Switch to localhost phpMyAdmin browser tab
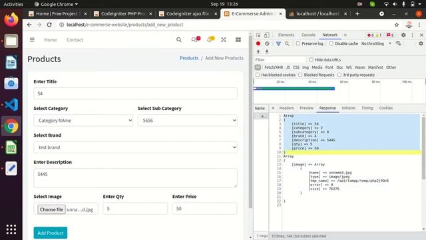 click(318, 13)
